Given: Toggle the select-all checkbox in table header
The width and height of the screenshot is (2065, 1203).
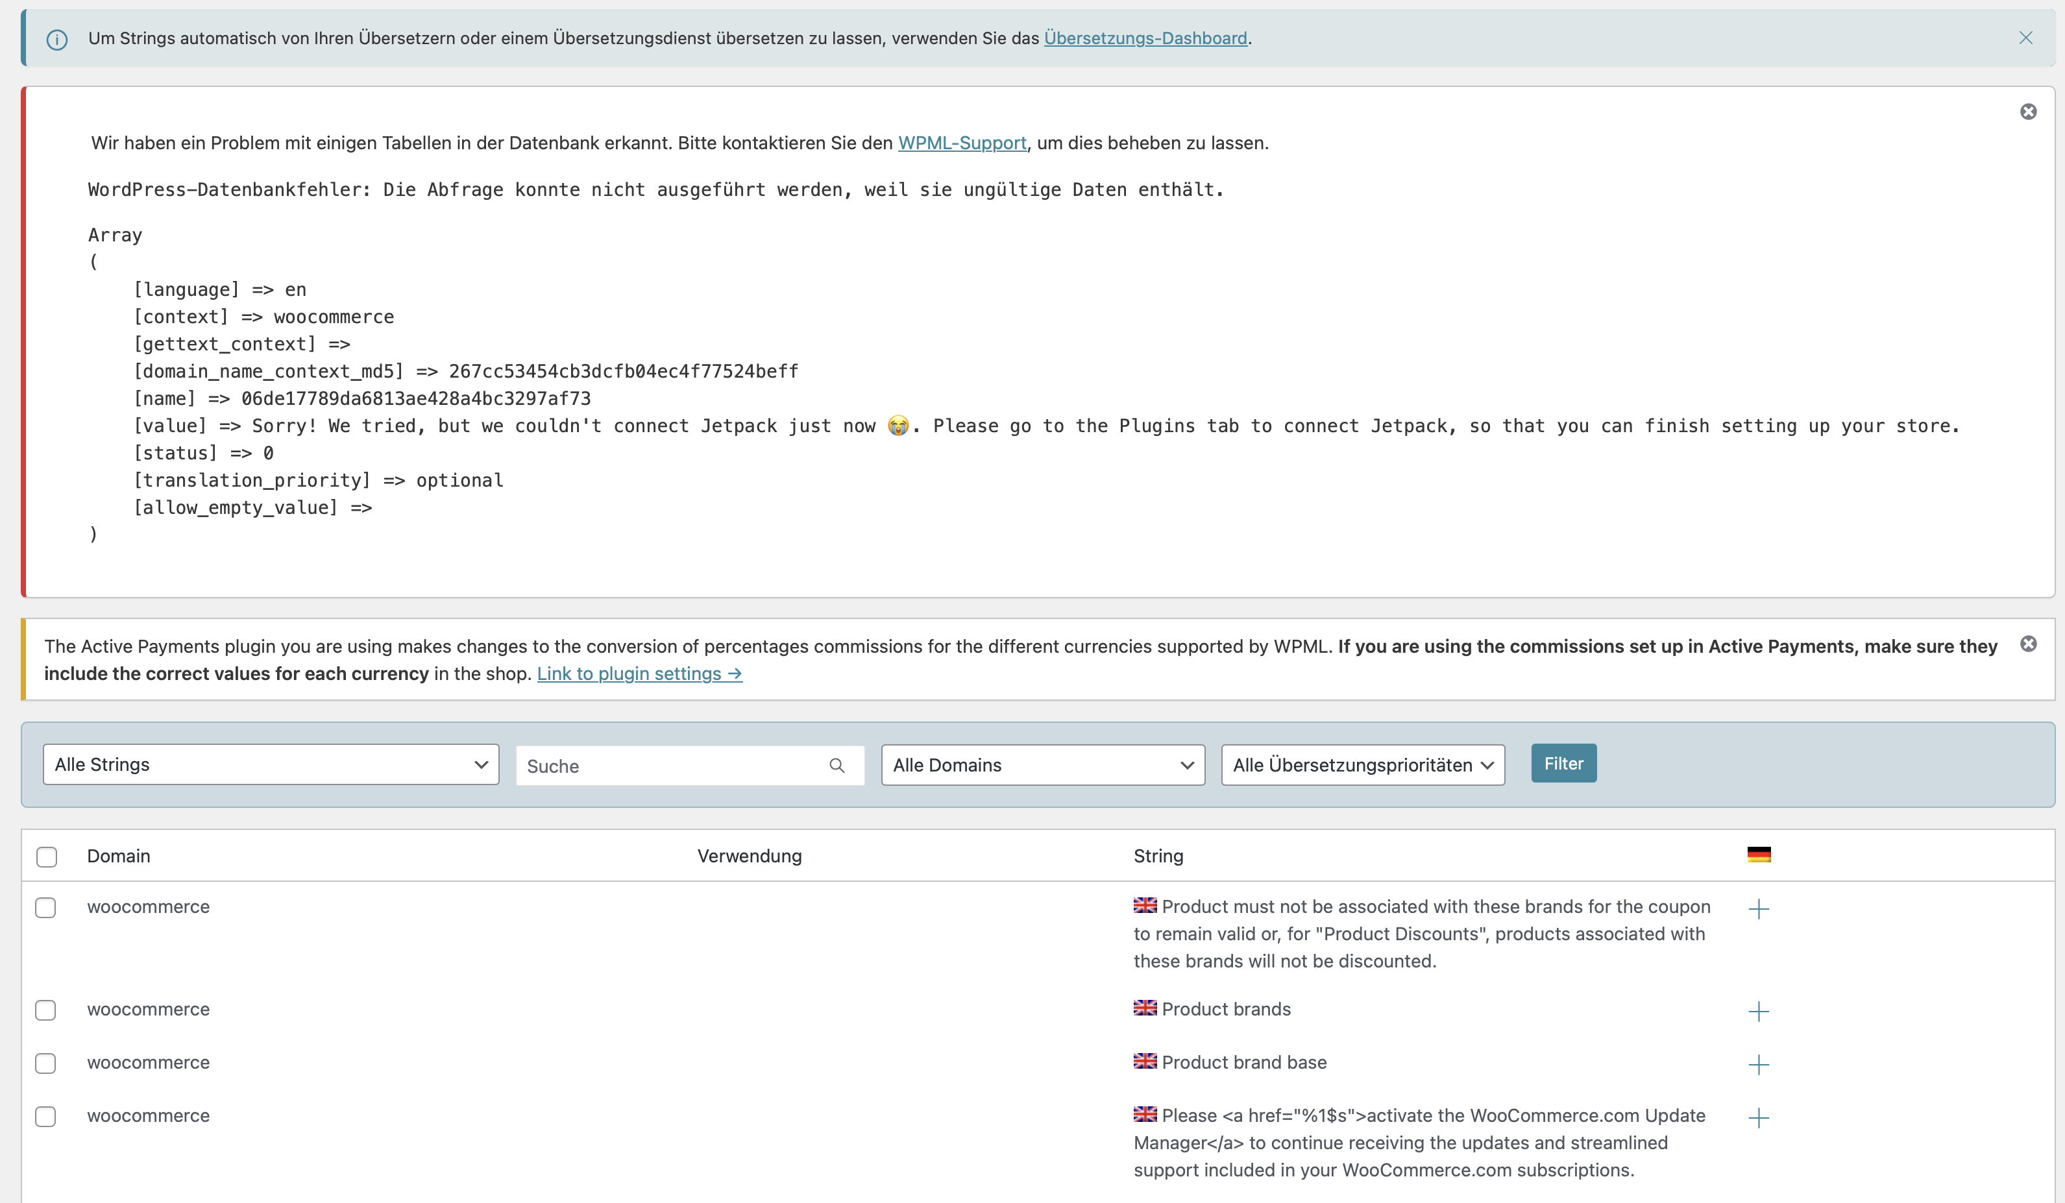Looking at the screenshot, I should [x=47, y=857].
